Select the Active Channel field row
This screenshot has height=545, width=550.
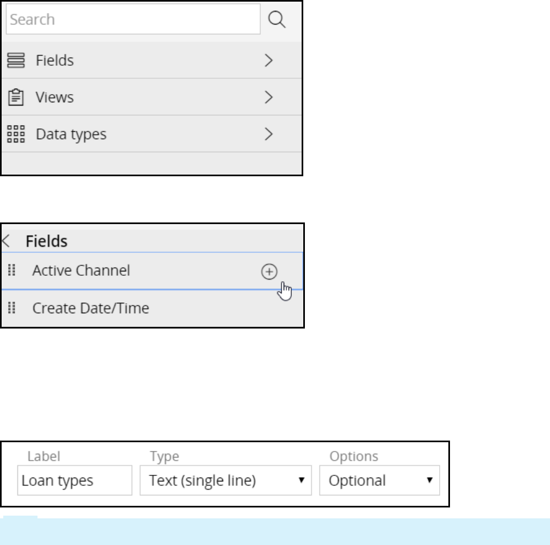tap(82, 271)
